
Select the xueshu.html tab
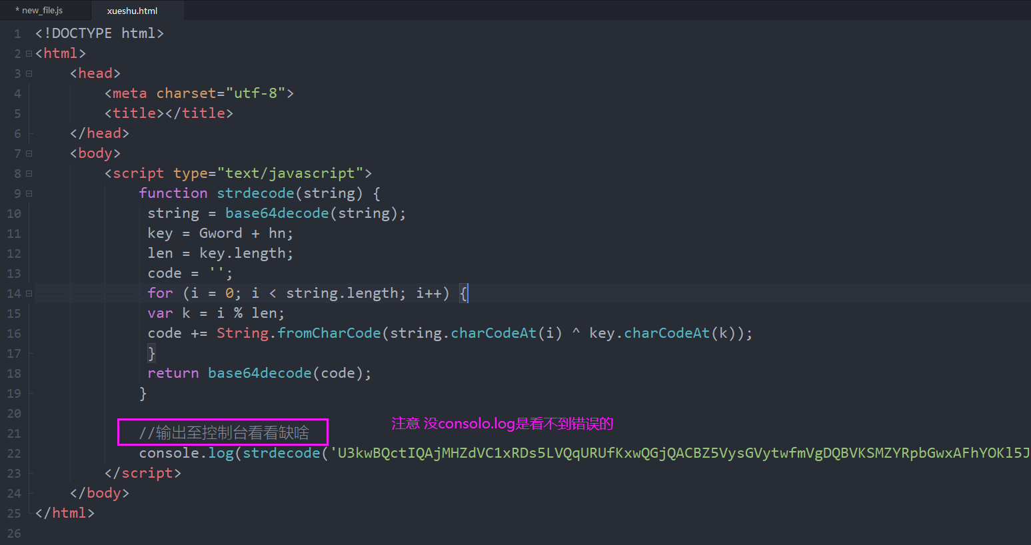[132, 11]
